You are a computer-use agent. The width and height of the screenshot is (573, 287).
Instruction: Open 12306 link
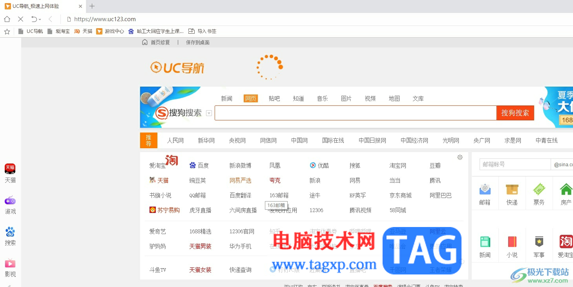(x=316, y=210)
